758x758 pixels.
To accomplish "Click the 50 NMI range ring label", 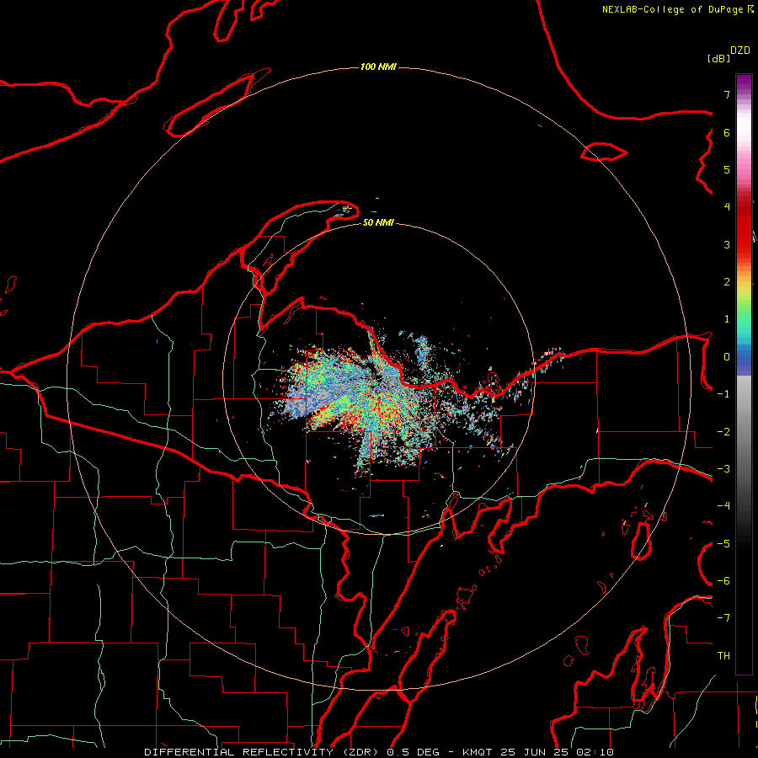I will coord(378,222).
